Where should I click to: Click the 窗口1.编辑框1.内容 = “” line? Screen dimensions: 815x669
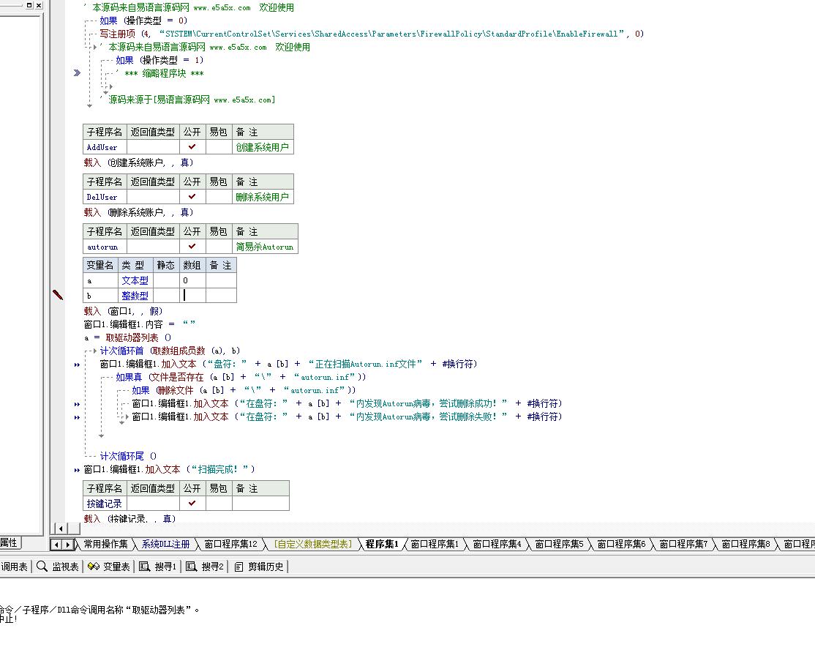(x=140, y=324)
